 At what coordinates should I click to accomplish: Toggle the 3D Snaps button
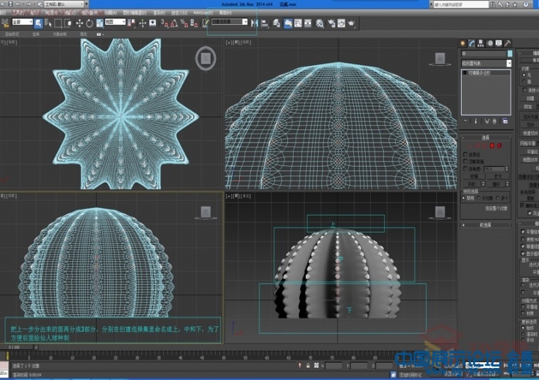click(165, 23)
